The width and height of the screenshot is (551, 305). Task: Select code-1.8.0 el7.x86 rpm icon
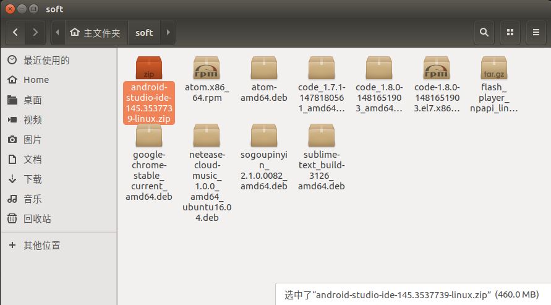(x=437, y=68)
